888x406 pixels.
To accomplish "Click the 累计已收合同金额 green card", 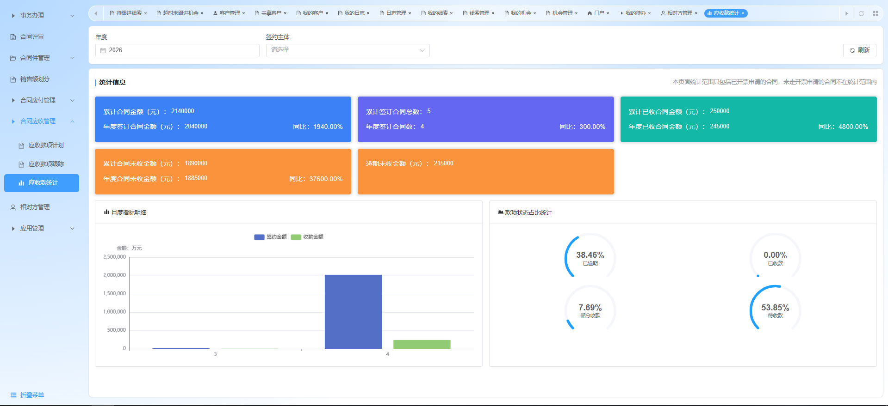I will pyautogui.click(x=749, y=119).
